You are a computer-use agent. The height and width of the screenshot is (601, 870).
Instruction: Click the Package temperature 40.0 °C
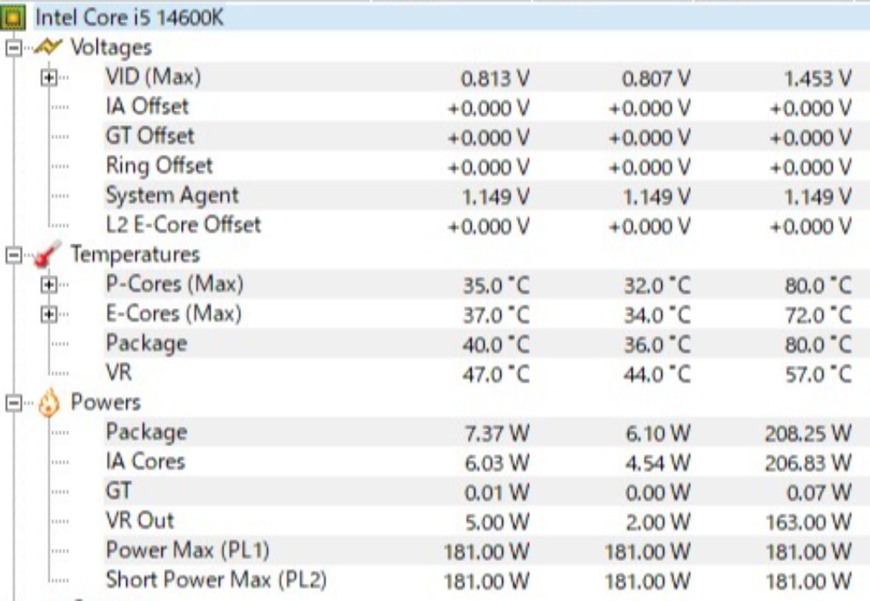(496, 344)
